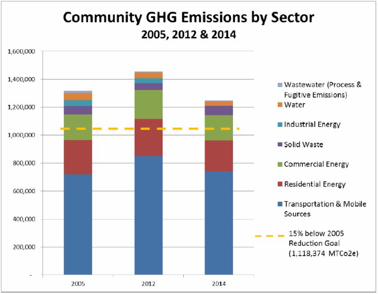
Task: Select the red Residential Energy legend swatch
Action: 280,184
